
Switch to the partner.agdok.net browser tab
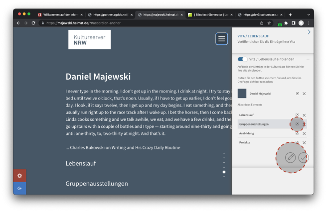(110, 15)
